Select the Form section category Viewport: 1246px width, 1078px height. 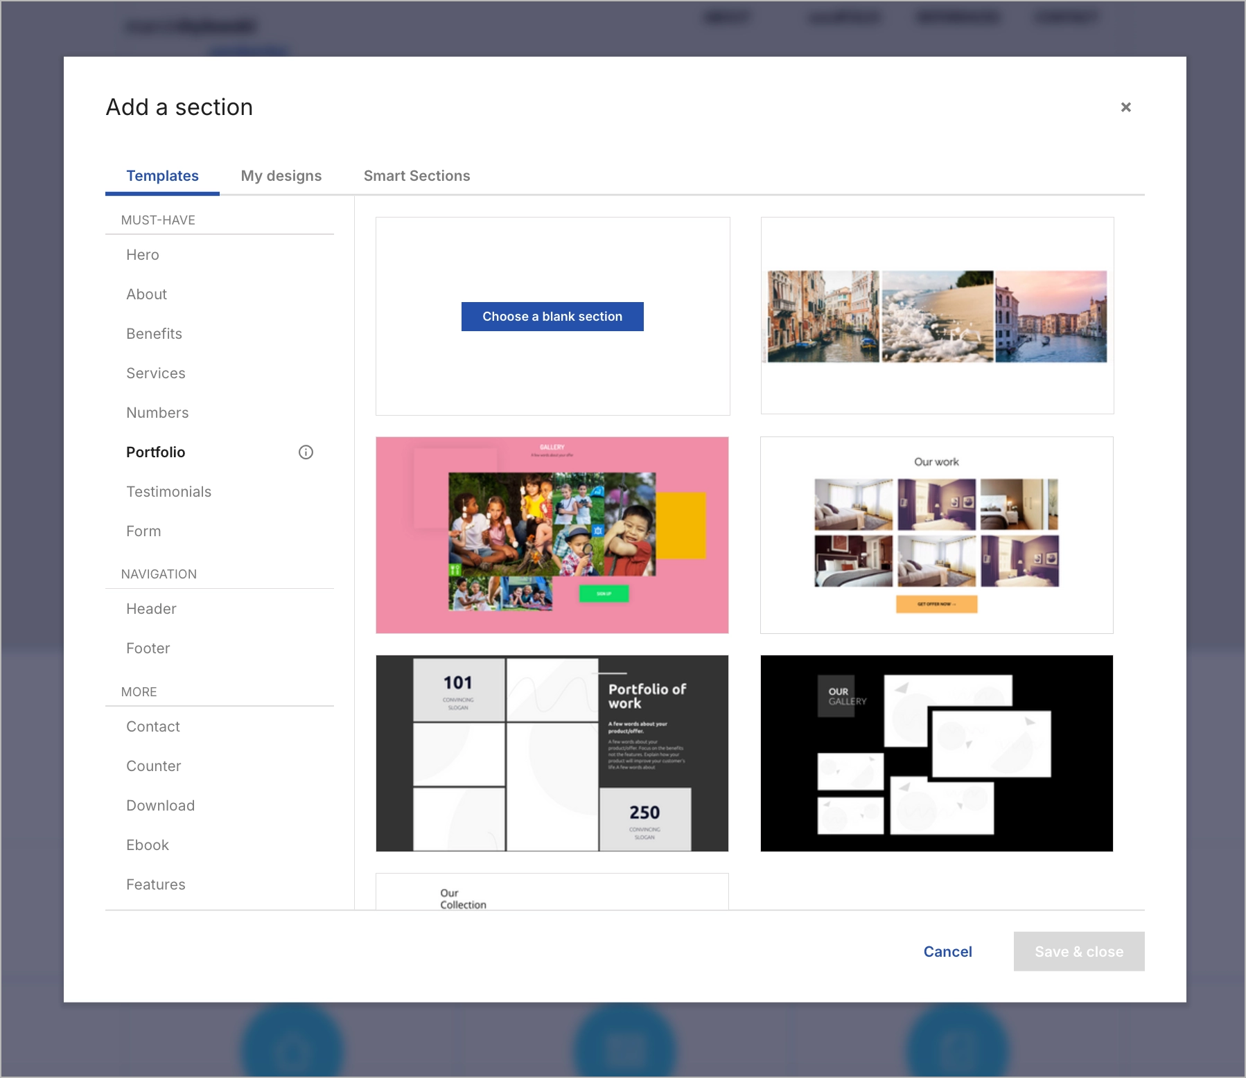point(143,531)
